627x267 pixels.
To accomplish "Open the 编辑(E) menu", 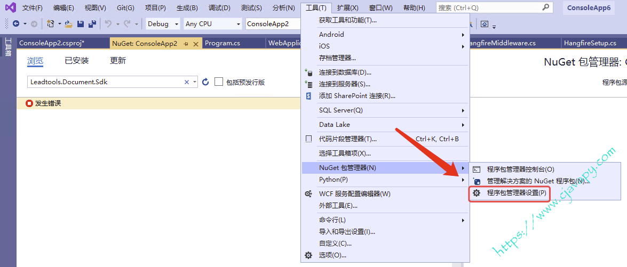I will coord(64,7).
